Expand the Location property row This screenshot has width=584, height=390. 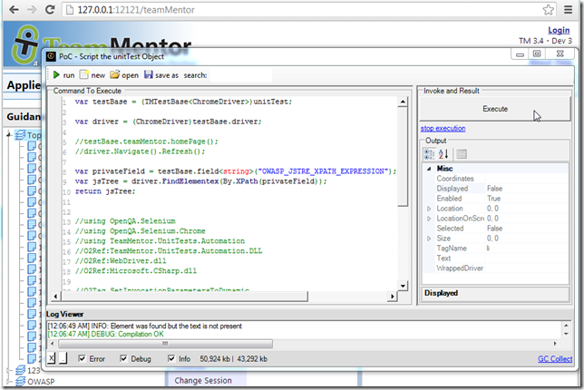(x=429, y=209)
